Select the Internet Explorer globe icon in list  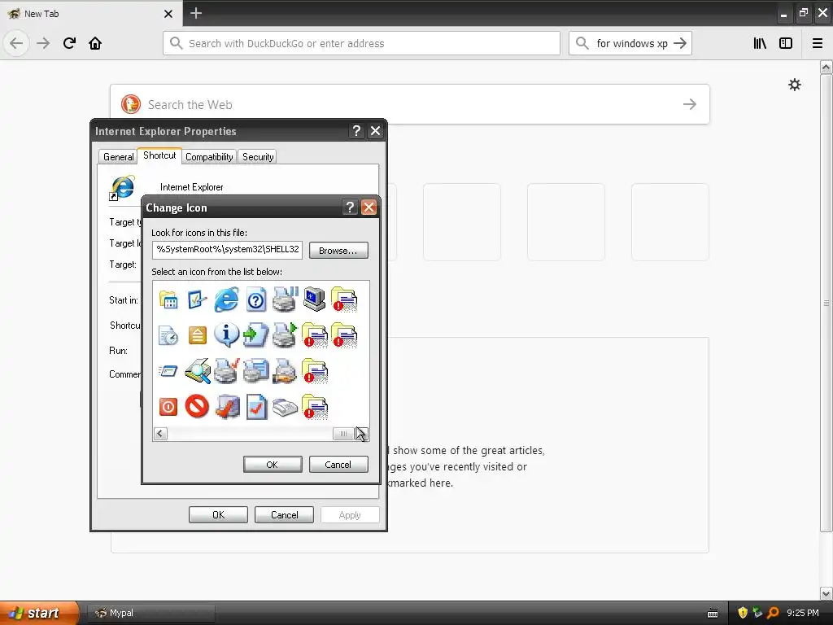click(226, 299)
